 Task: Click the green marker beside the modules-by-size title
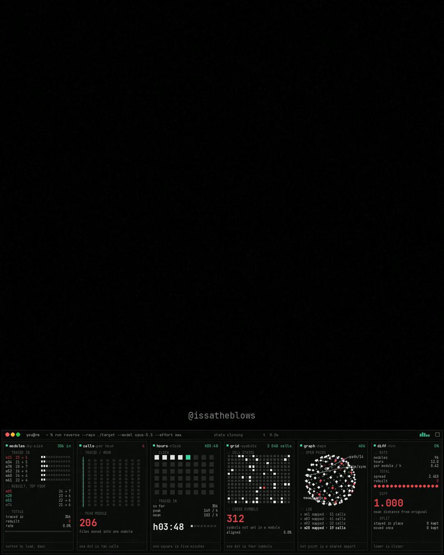point(7,446)
